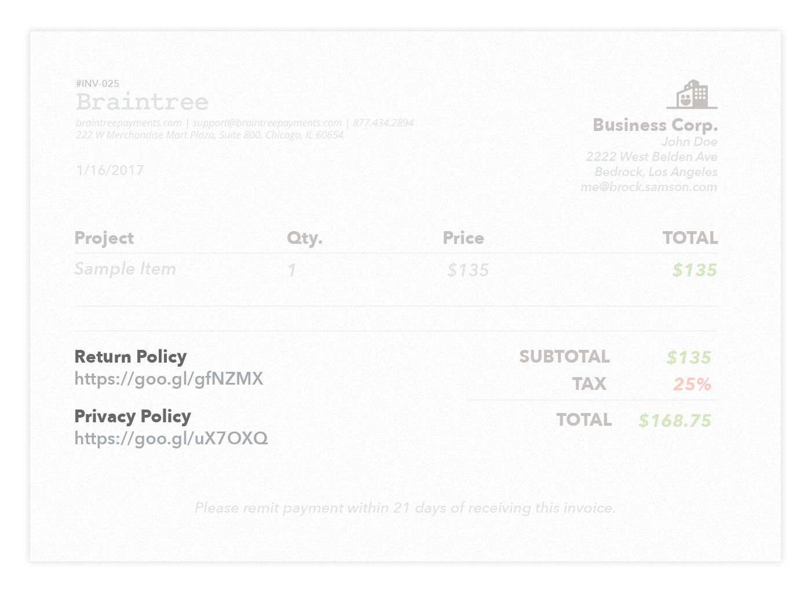Edit the Sample Item project name
The height and width of the screenshot is (592, 811).
point(125,269)
